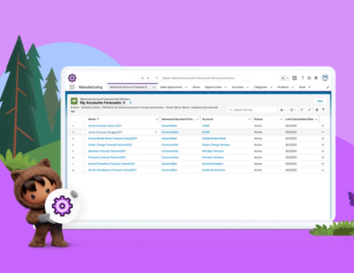
Task: Select checkbox for Acme Forecast Partner2021 row
Action: tap(84, 132)
